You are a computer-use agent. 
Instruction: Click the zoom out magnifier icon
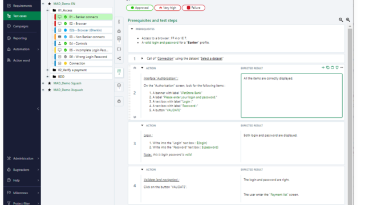341,20
